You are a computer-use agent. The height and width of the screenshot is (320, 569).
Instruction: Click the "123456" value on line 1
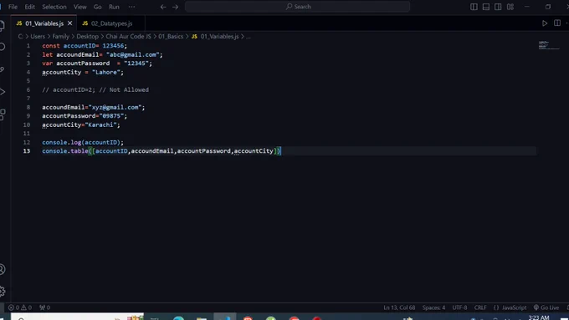pos(113,46)
